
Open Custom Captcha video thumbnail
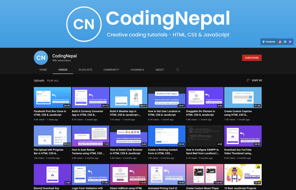[x=243, y=97]
